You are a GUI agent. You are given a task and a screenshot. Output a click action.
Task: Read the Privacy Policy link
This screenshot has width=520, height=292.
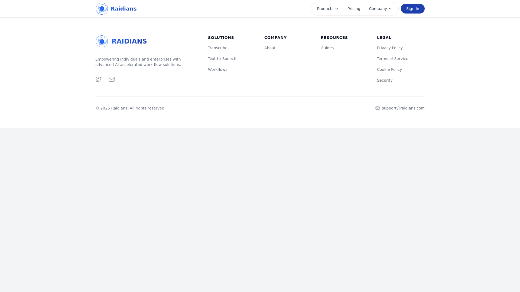click(x=390, y=48)
